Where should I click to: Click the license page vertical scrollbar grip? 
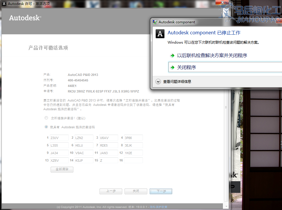point(226,107)
